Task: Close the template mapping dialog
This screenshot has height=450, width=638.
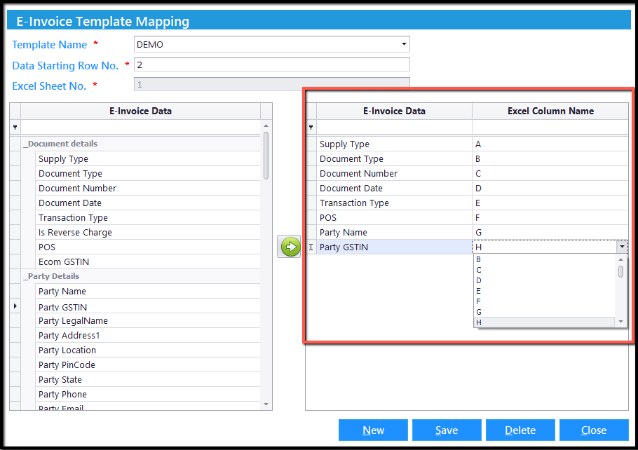Action: tap(593, 430)
